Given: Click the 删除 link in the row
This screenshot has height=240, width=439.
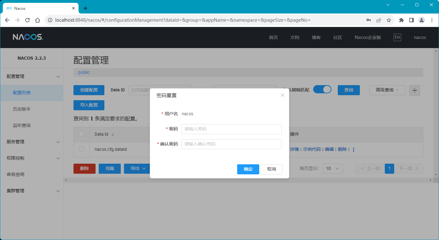Looking at the screenshot, I should 342,149.
